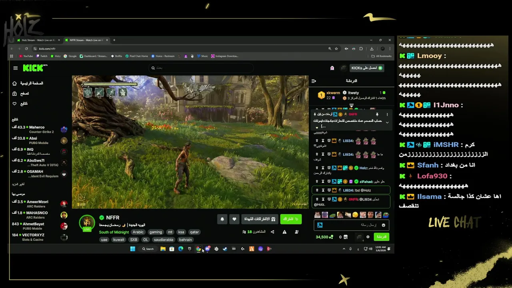The width and height of the screenshot is (512, 288).
Task: Open the AhmetBayat PUBG Mobile channel
Action: pyautogui.click(x=40, y=226)
